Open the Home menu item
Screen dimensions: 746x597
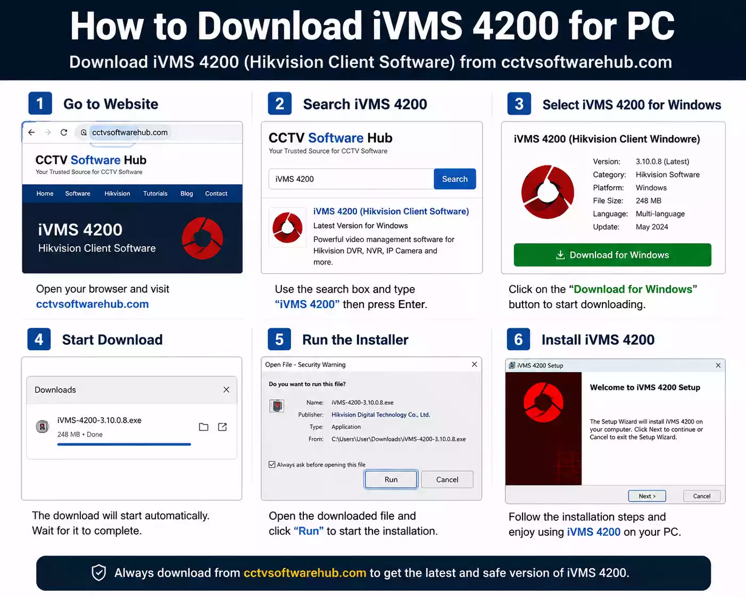45,194
